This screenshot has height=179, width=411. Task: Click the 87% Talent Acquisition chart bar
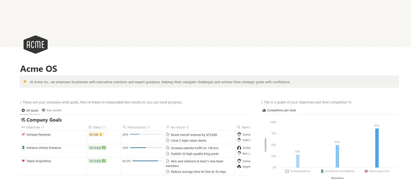(377, 148)
